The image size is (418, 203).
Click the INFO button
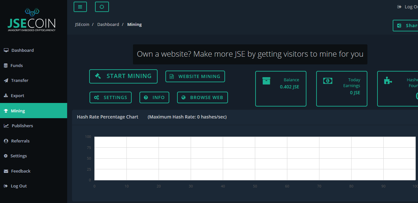(x=154, y=97)
